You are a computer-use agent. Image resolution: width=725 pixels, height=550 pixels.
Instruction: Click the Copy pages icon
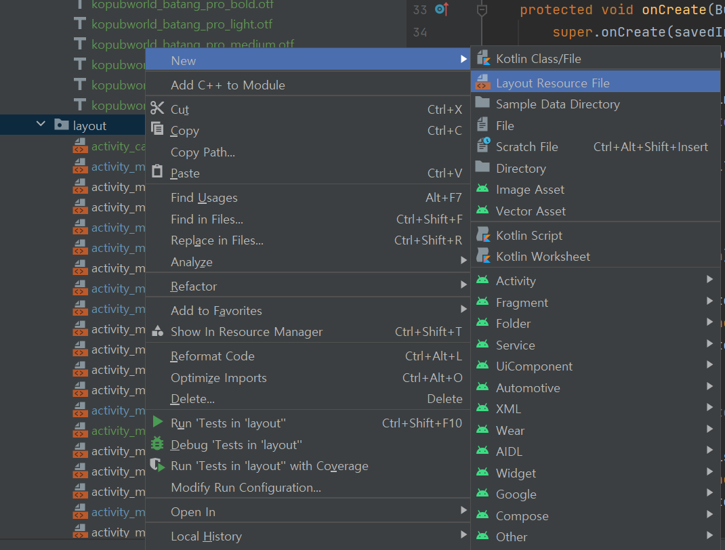pyautogui.click(x=157, y=129)
